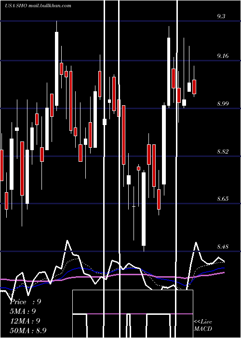Click the 9.16 price axis label
The image size is (241, 338).
pyautogui.click(x=223, y=56)
